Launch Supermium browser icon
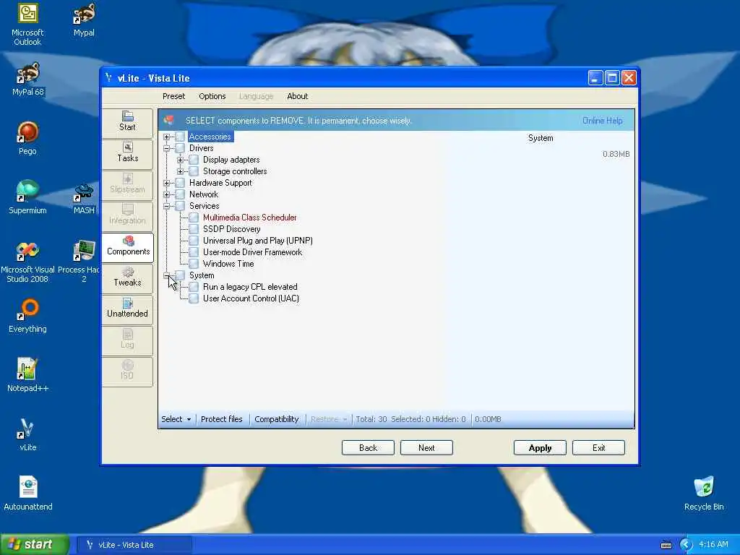This screenshot has height=555, width=740. tap(27, 197)
